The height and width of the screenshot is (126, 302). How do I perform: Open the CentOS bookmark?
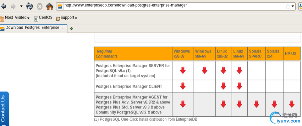pyautogui.click(x=43, y=18)
